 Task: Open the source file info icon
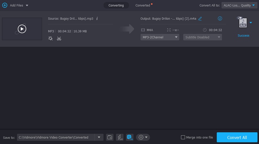tap(97, 19)
